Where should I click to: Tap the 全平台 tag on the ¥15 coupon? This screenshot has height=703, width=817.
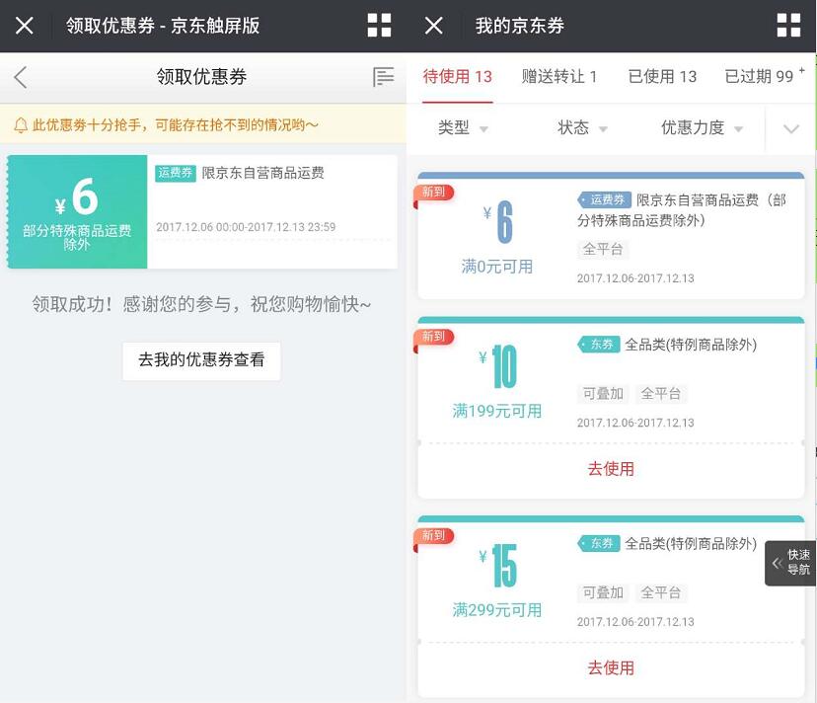661,593
